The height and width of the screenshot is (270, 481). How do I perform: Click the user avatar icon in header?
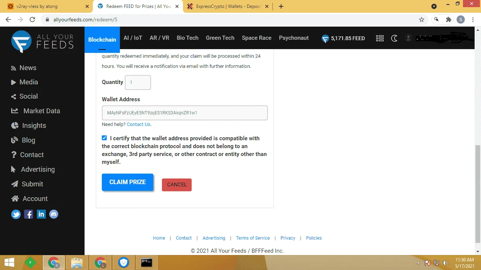pos(408,38)
